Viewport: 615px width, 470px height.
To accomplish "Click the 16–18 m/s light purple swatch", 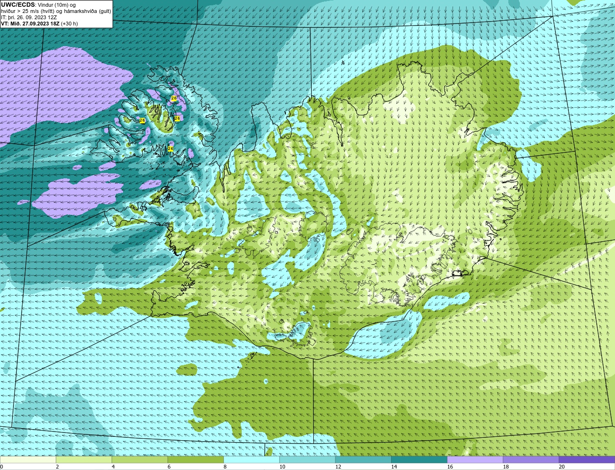I will click(475, 460).
